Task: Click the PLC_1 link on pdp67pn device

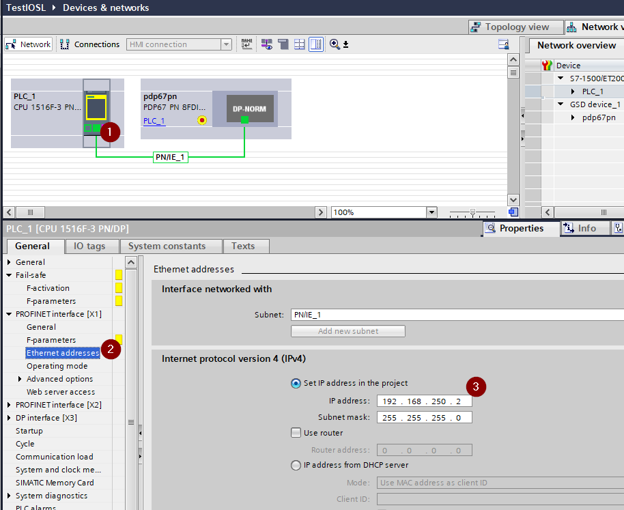Action: tap(154, 121)
